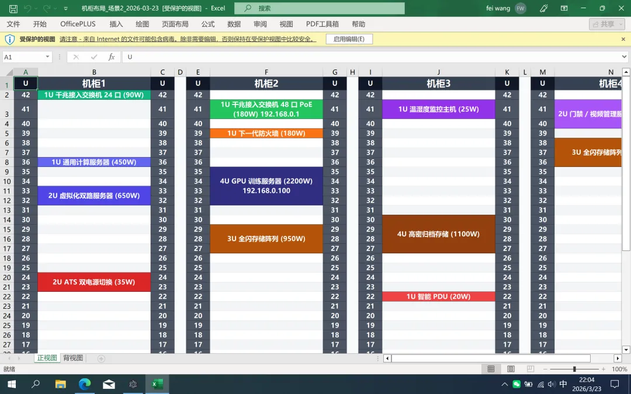Image resolution: width=631 pixels, height=394 pixels.
Task: Expand the formula bar with the chevron
Action: 624,57
